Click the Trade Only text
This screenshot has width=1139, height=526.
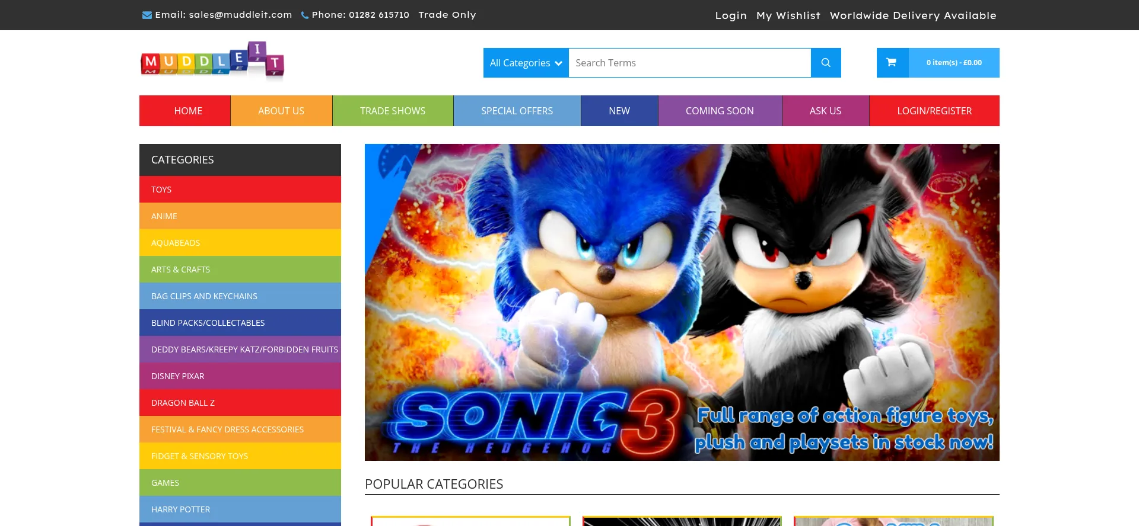[x=447, y=15]
